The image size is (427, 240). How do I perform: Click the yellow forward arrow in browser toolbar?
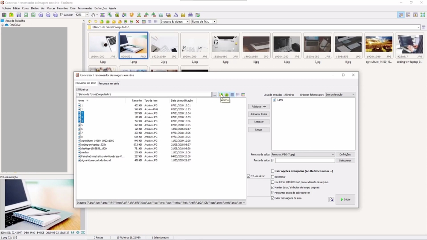(96, 21)
